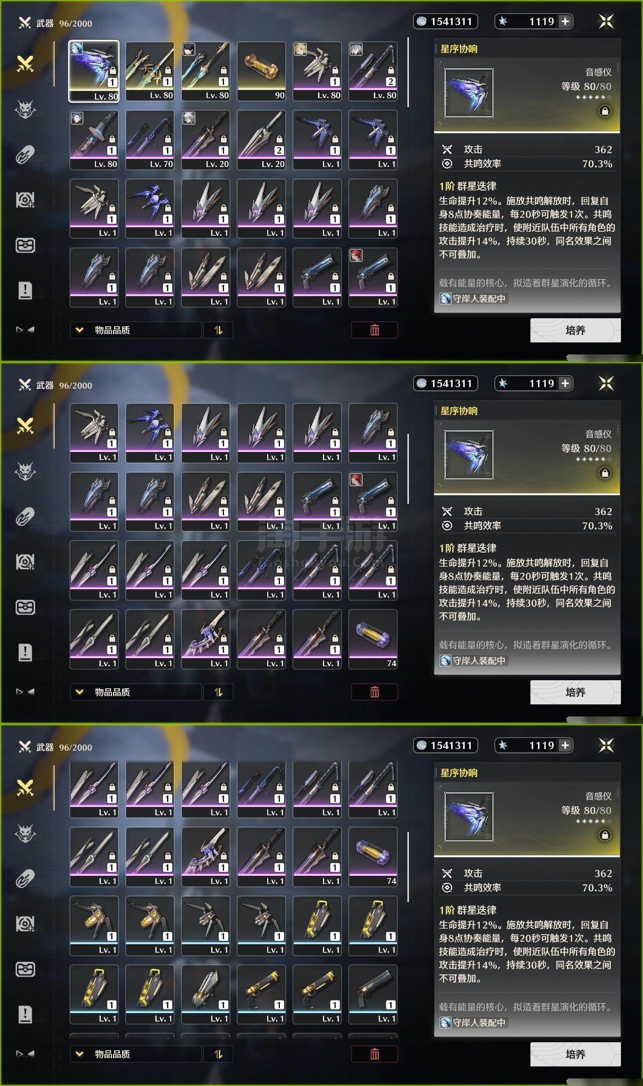
Task: Click the star close icon in middle screenshot header
Action: coord(606,384)
